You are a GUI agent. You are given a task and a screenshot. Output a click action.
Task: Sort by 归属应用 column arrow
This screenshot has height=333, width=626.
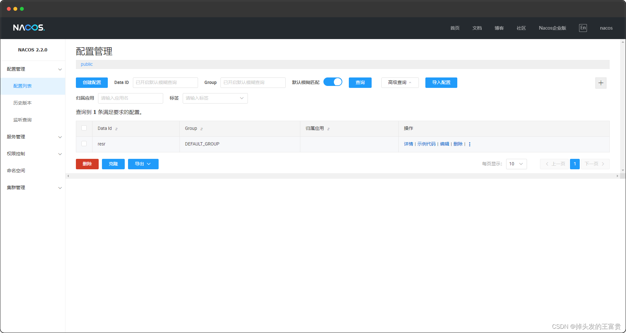pos(328,129)
